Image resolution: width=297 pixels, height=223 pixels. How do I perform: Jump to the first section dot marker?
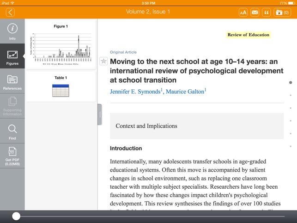[x=291, y=83]
